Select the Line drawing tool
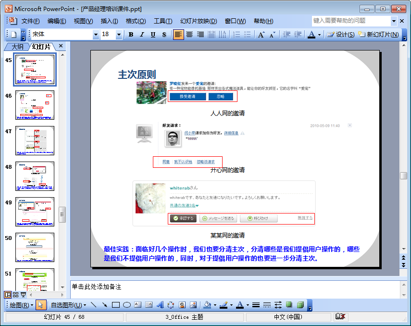 pyautogui.click(x=94, y=305)
